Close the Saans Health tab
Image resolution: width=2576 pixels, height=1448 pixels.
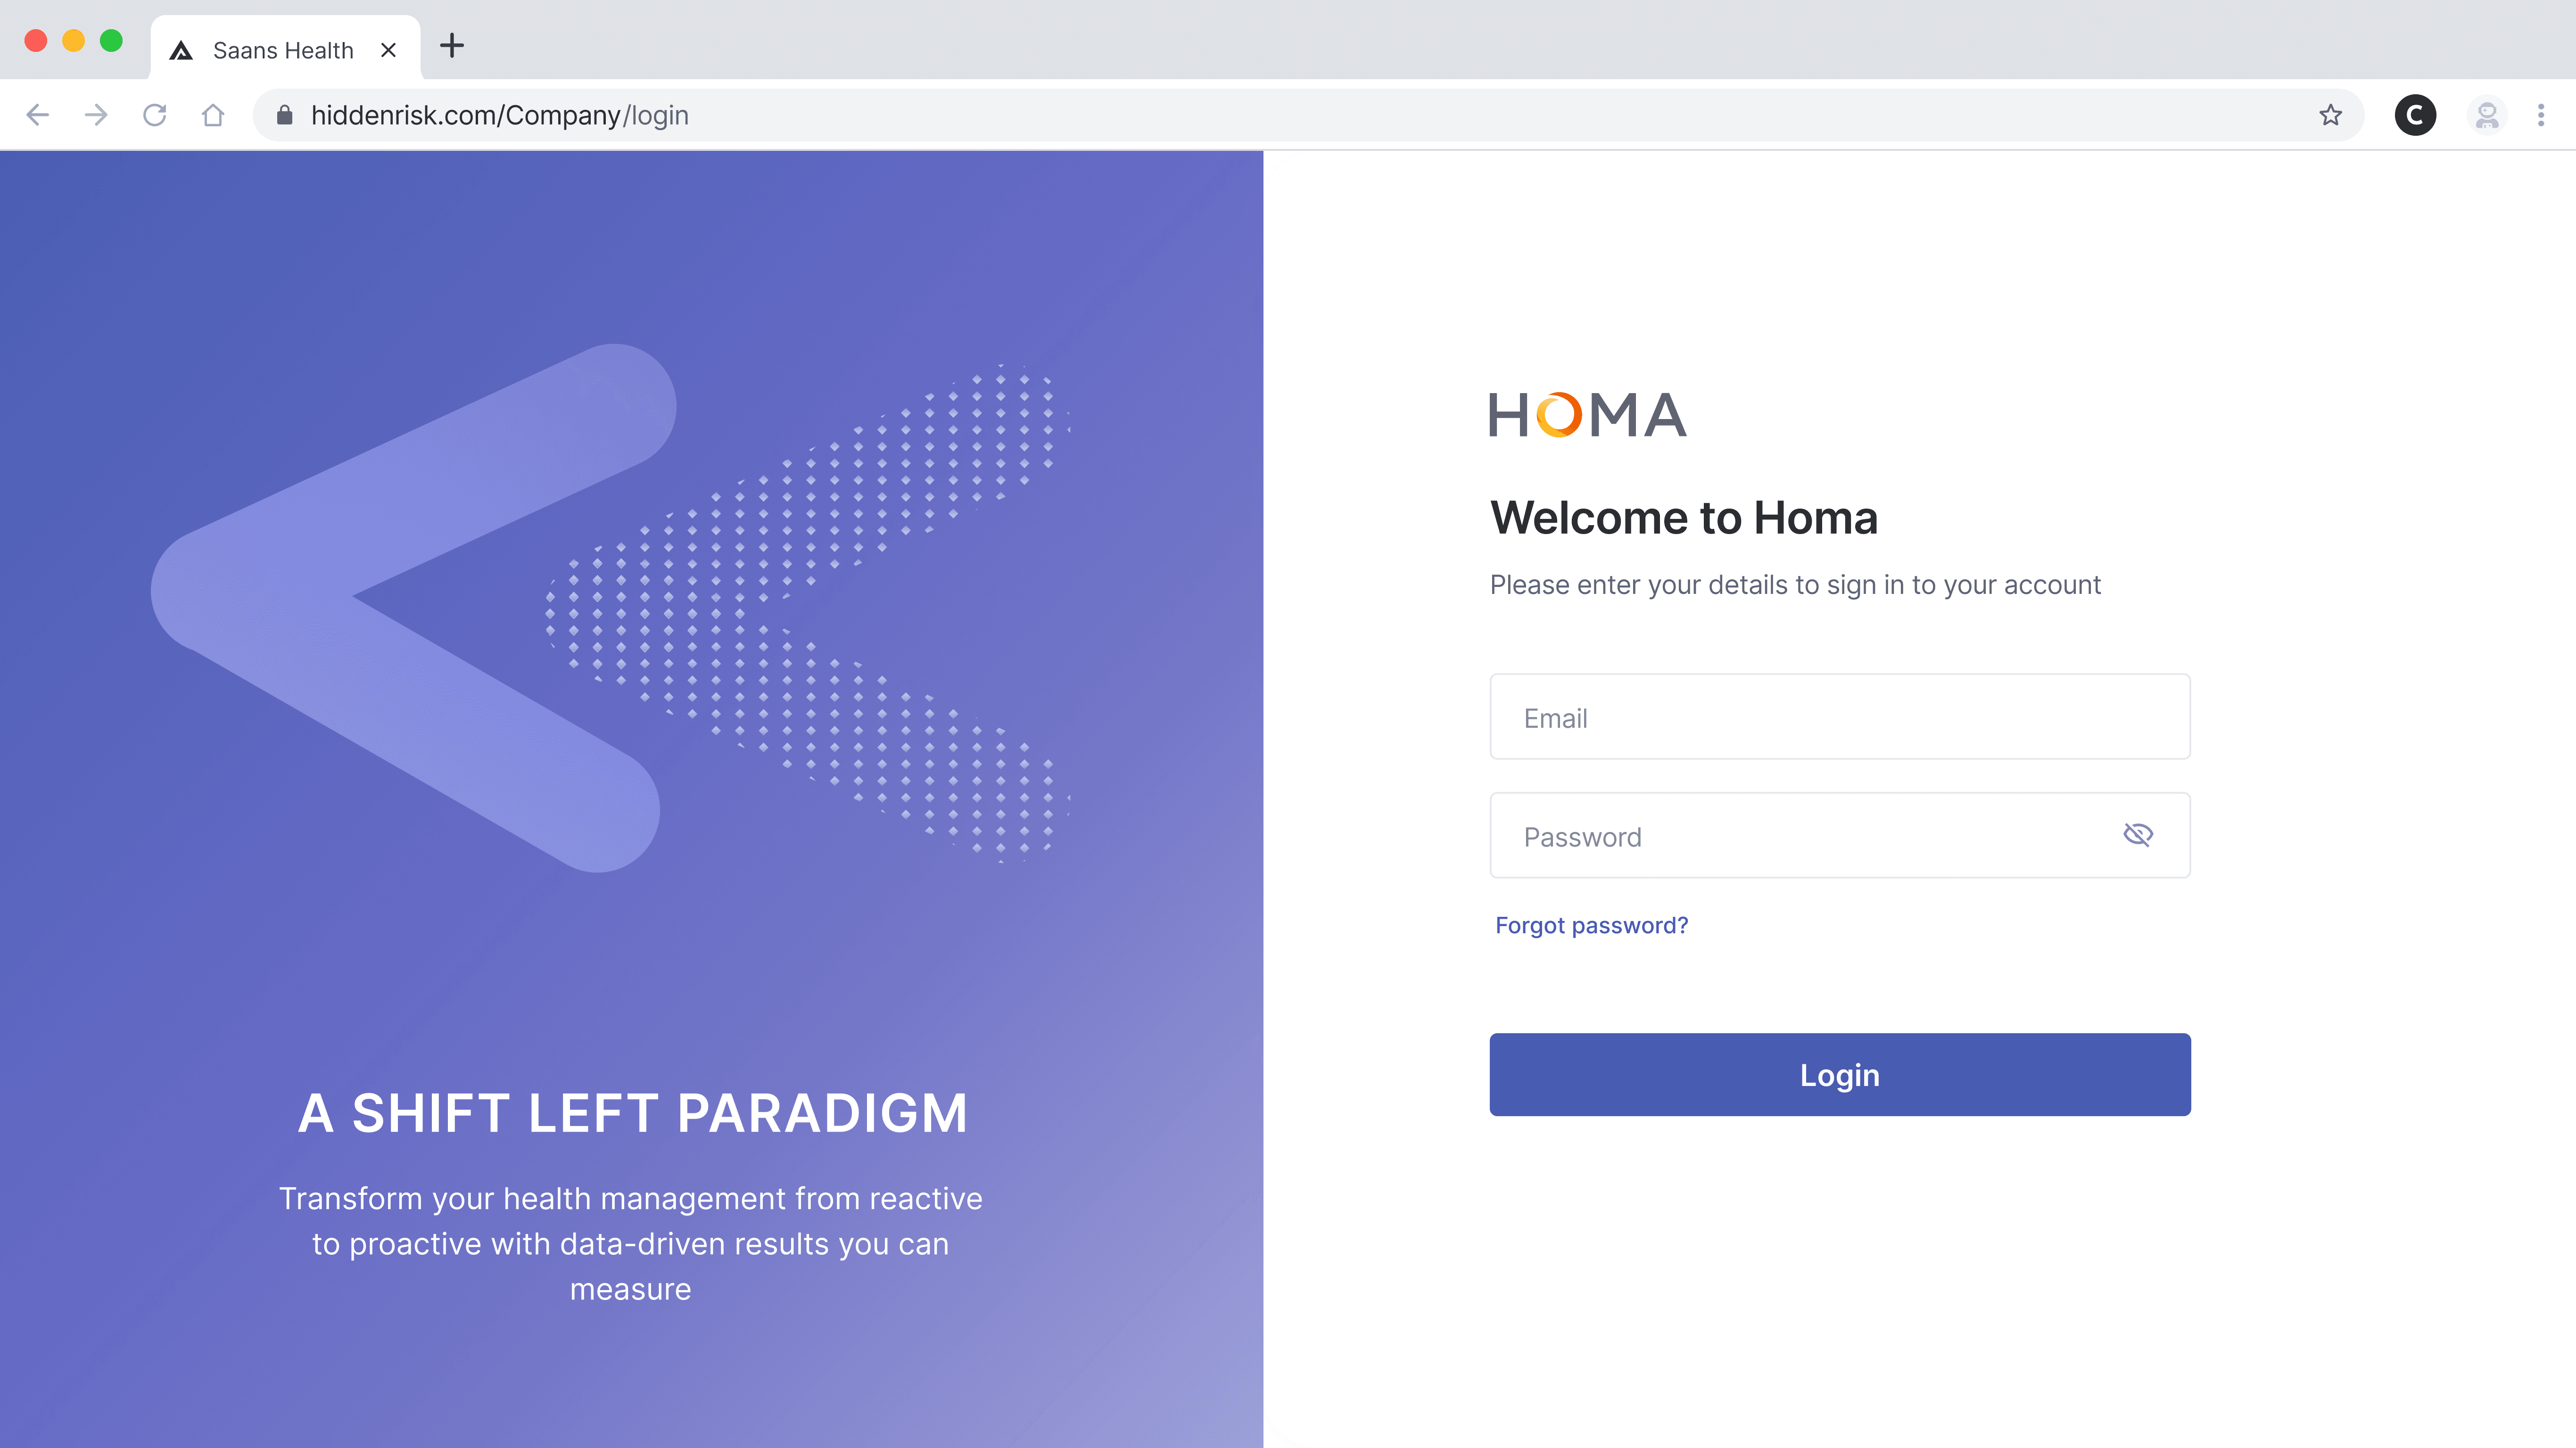pos(389,50)
